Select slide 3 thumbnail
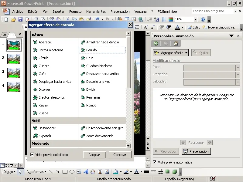The image size is (243, 182). [14, 73]
